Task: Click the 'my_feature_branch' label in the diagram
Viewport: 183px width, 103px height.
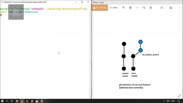Action: (150, 55)
